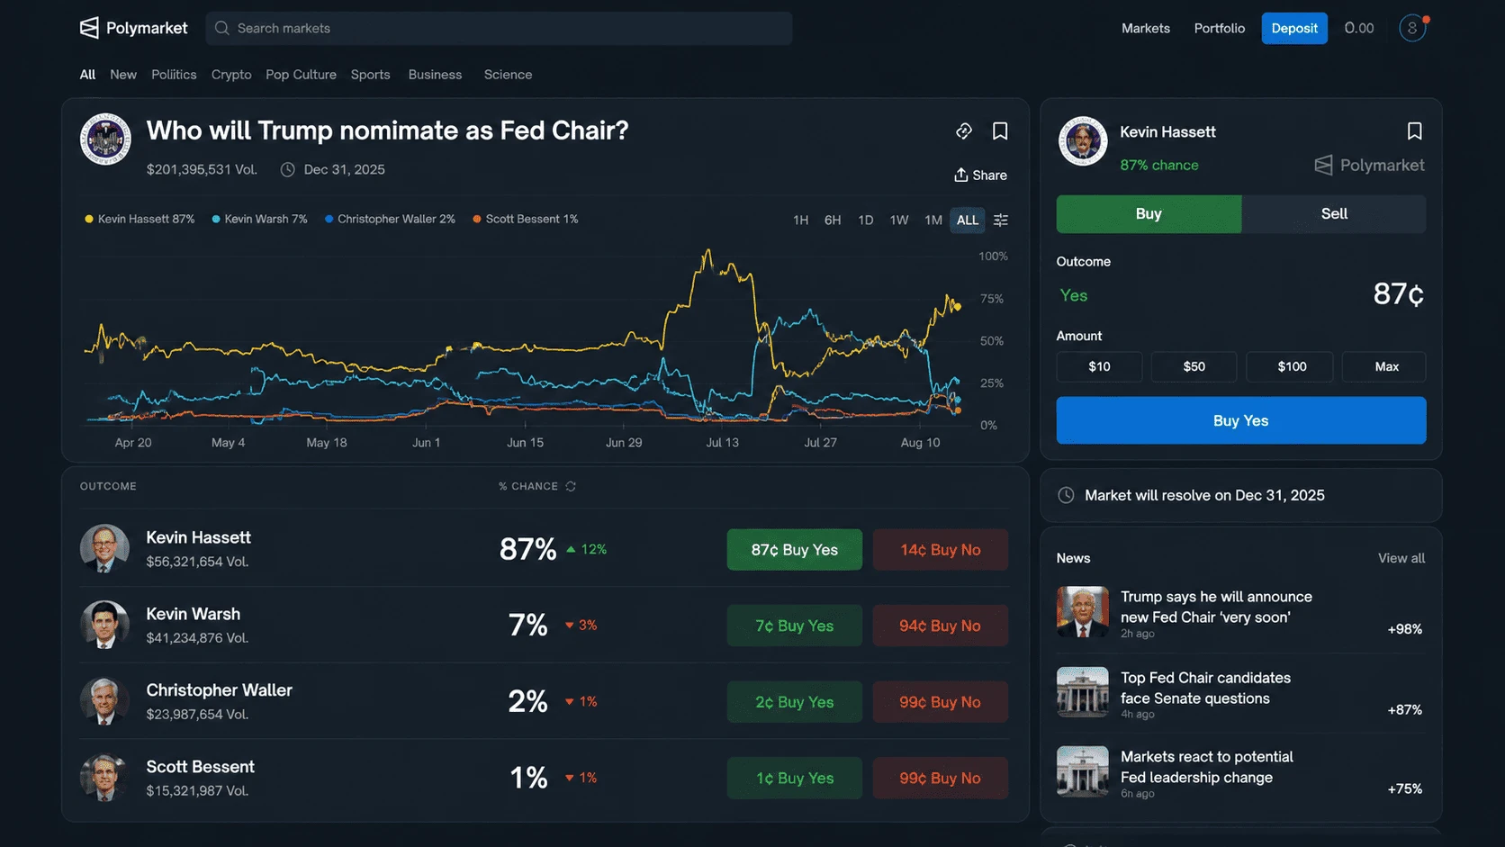The height and width of the screenshot is (847, 1505).
Task: Select ALL chart range
Action: (x=968, y=220)
